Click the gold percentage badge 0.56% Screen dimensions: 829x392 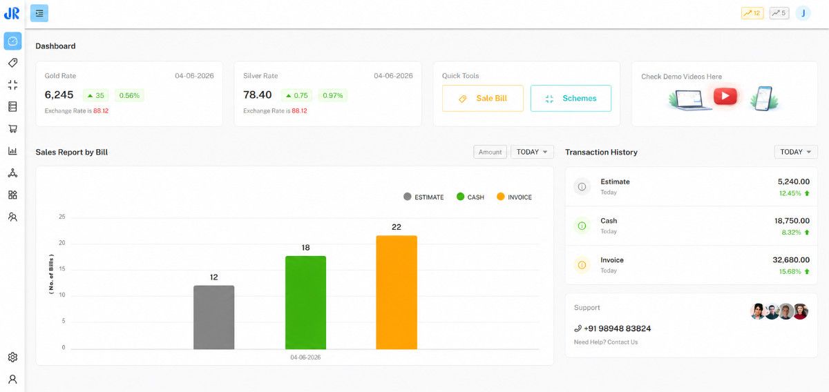coord(129,96)
